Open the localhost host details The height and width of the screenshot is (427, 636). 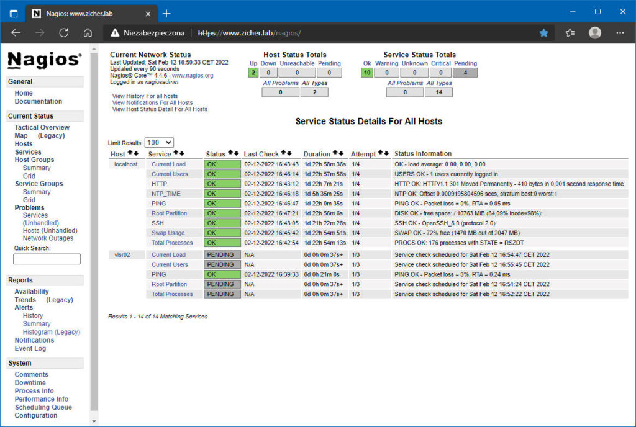tap(125, 163)
